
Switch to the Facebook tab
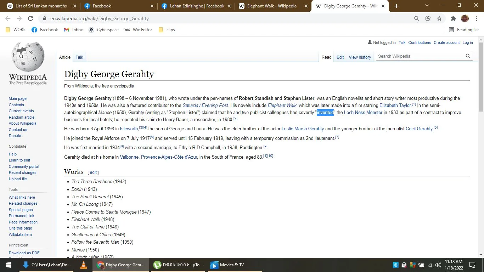(118, 6)
